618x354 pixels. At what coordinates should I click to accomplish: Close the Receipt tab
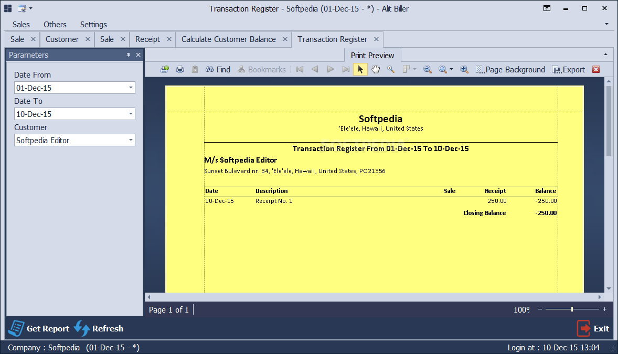click(169, 39)
